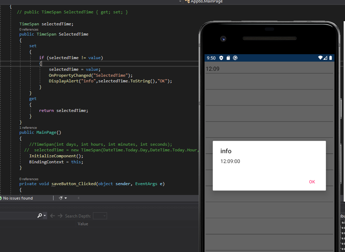Click the search back arrow

pos(52,216)
